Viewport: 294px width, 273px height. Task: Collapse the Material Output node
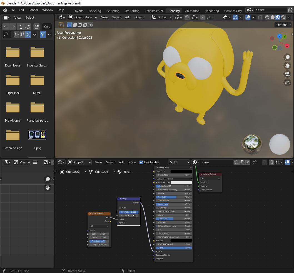click(x=201, y=174)
